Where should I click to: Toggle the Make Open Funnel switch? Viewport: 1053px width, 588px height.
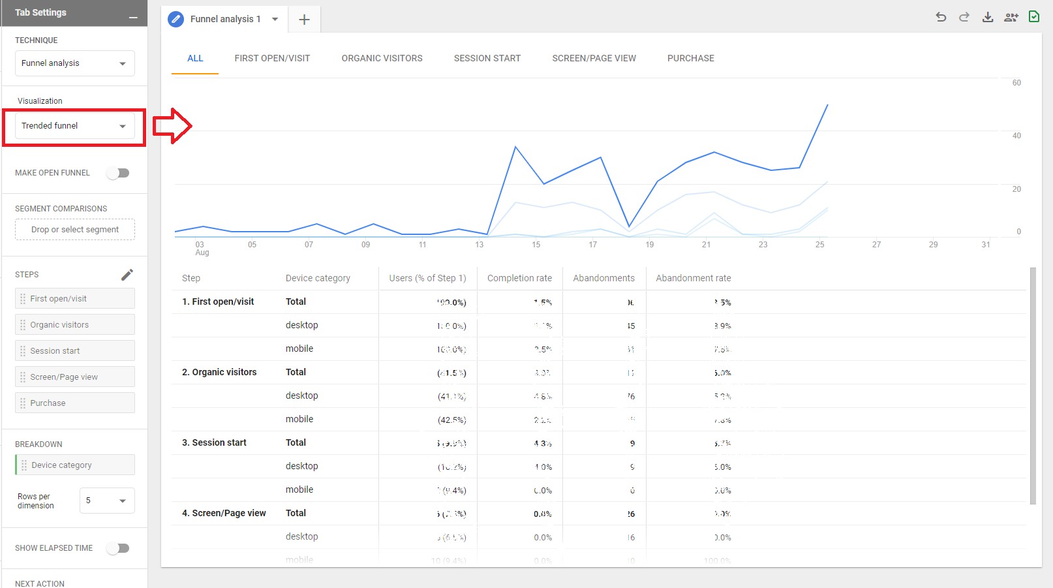(119, 173)
